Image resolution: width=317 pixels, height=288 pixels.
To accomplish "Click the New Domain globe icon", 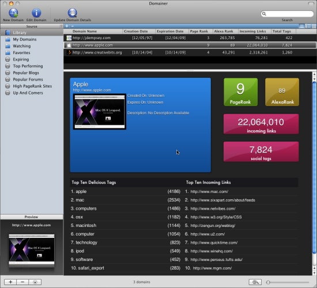I will (13, 13).
